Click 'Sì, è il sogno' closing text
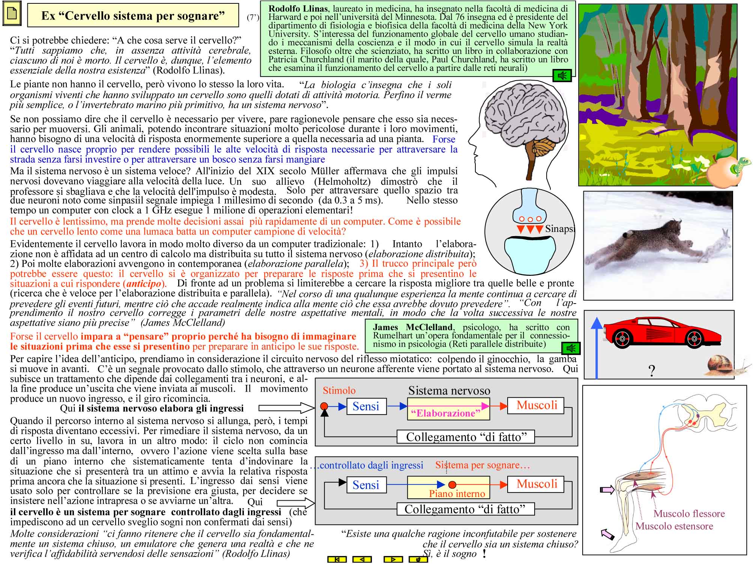Screen dimensions: 753x564 click(x=450, y=554)
